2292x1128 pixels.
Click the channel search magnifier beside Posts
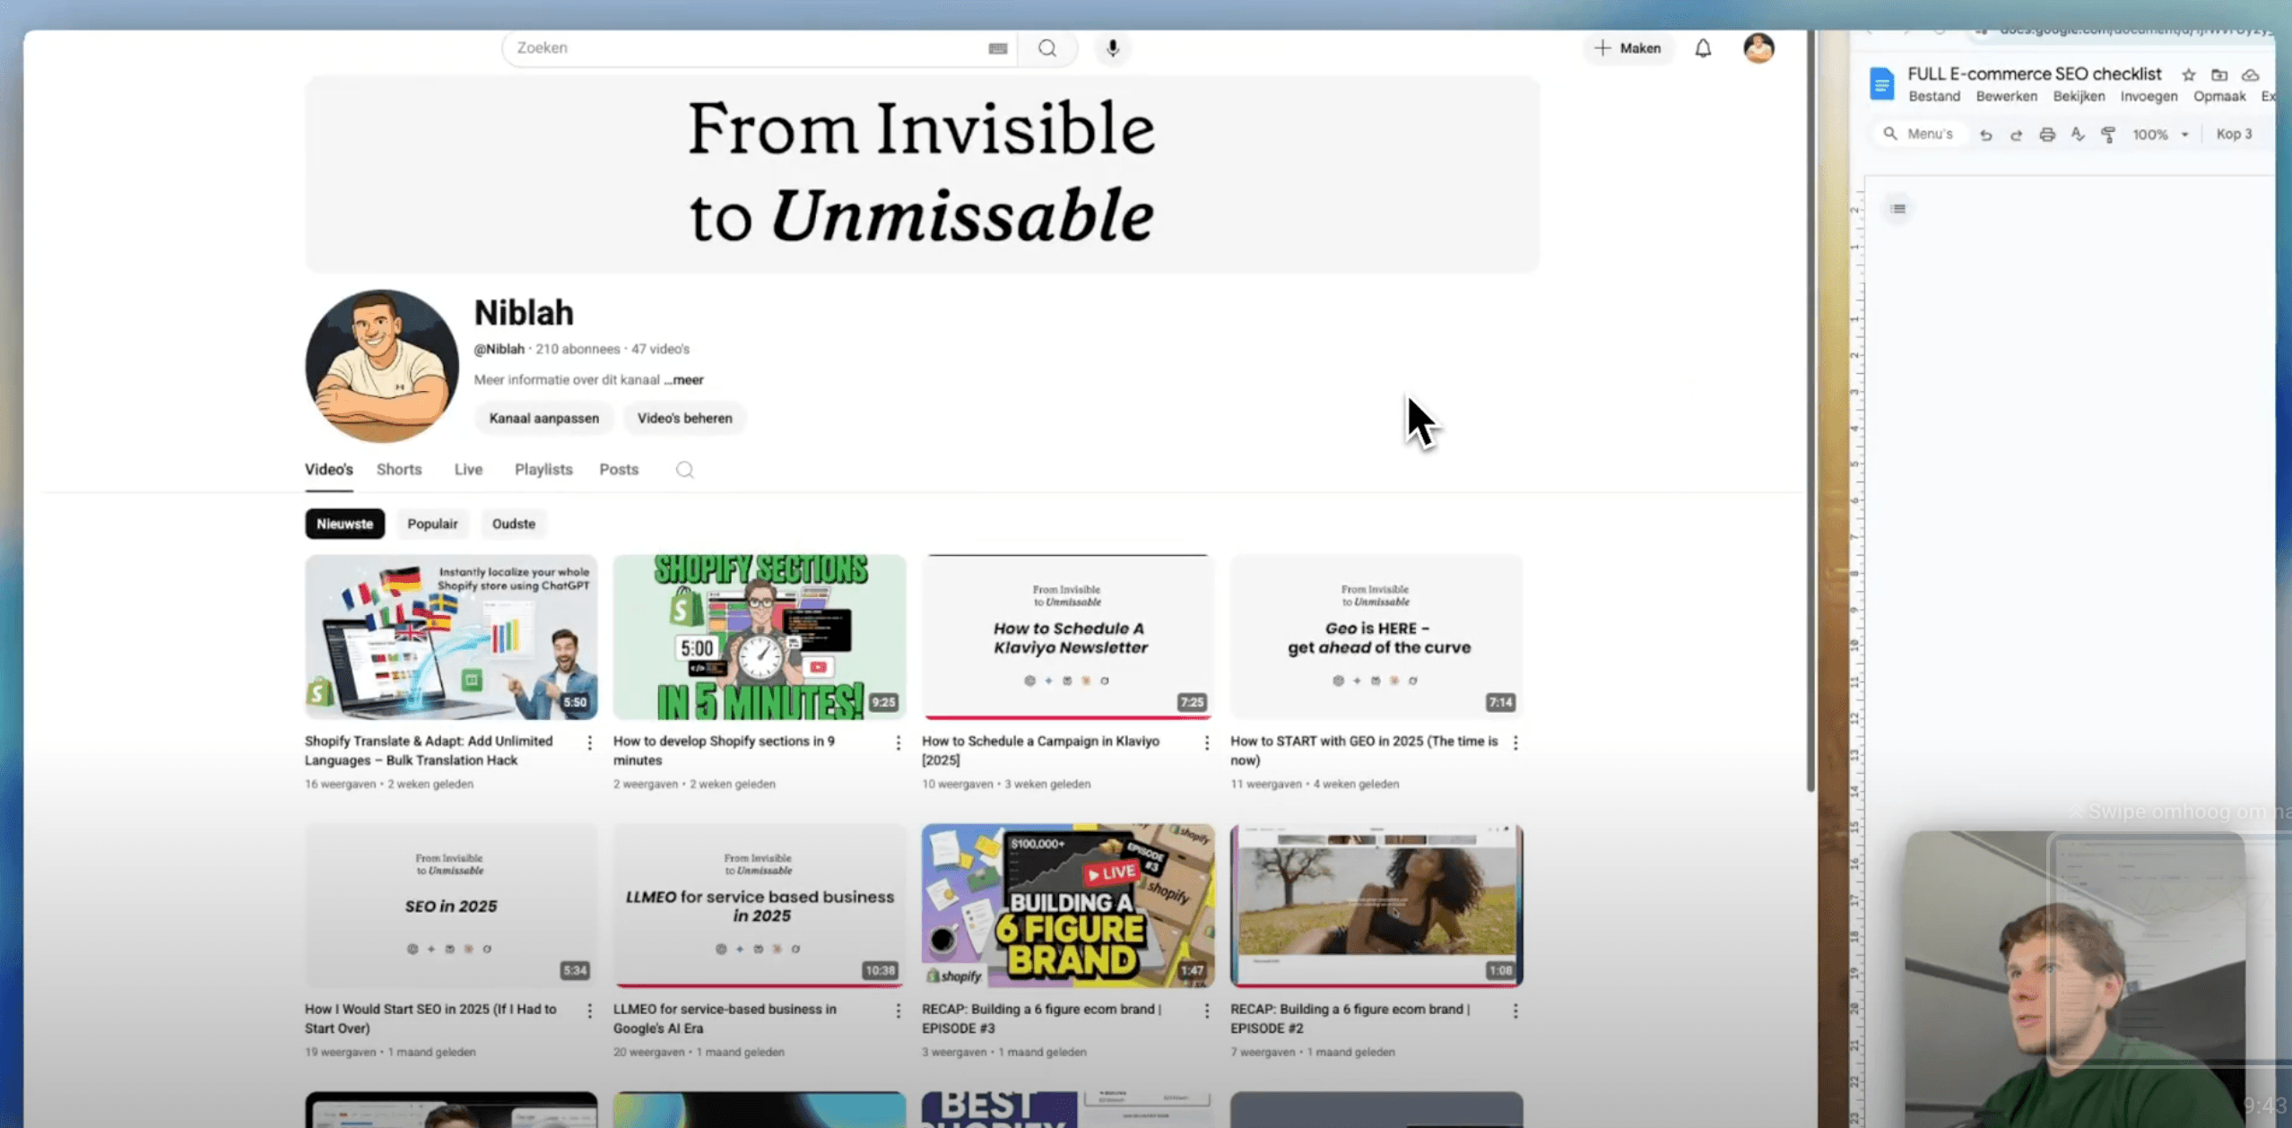click(684, 470)
